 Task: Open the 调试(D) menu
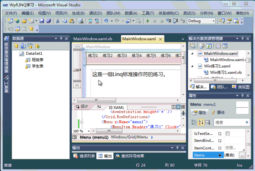(x=96, y=13)
